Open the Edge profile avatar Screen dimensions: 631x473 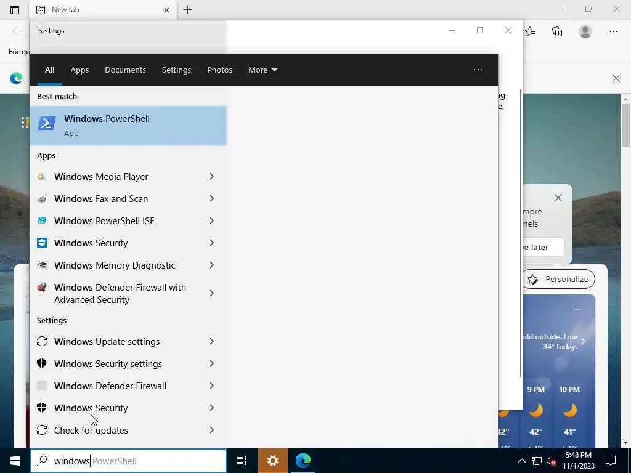585,31
